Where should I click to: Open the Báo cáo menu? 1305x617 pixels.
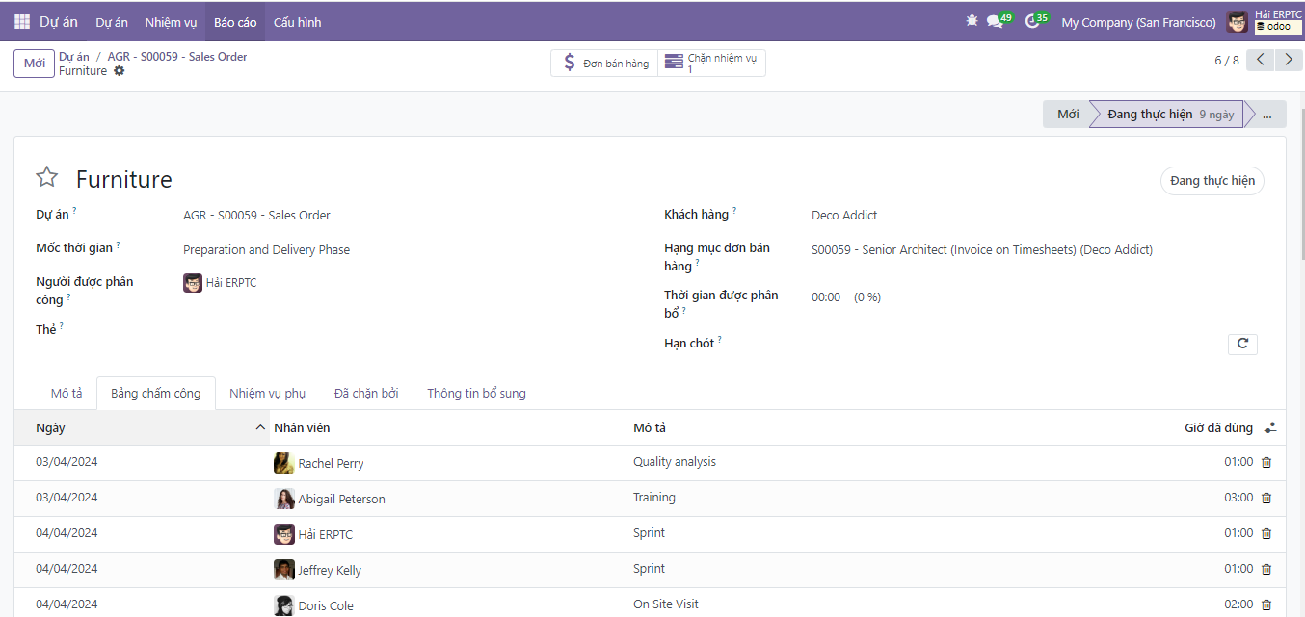235,22
